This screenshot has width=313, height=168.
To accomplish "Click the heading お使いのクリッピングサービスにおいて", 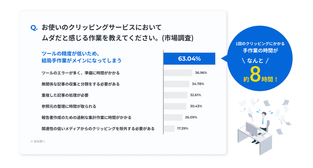I will tap(101, 27).
